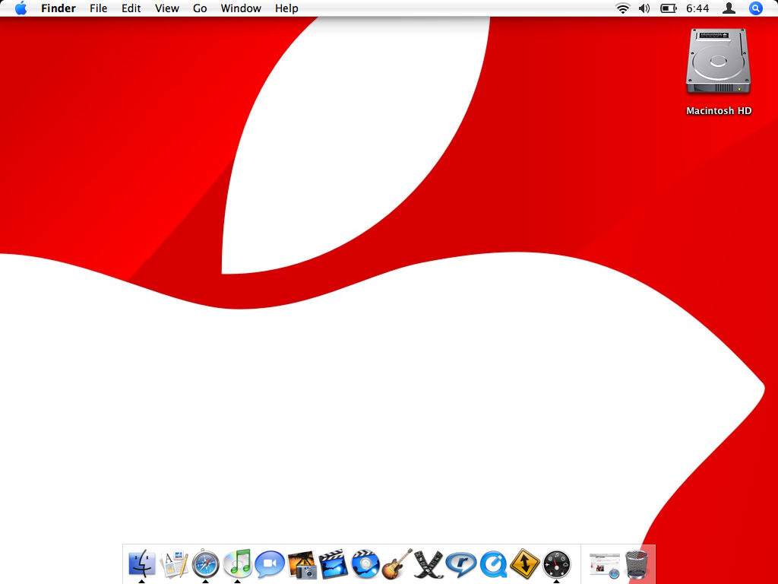The height and width of the screenshot is (584, 778).
Task: Open the Help menu
Action: [286, 8]
